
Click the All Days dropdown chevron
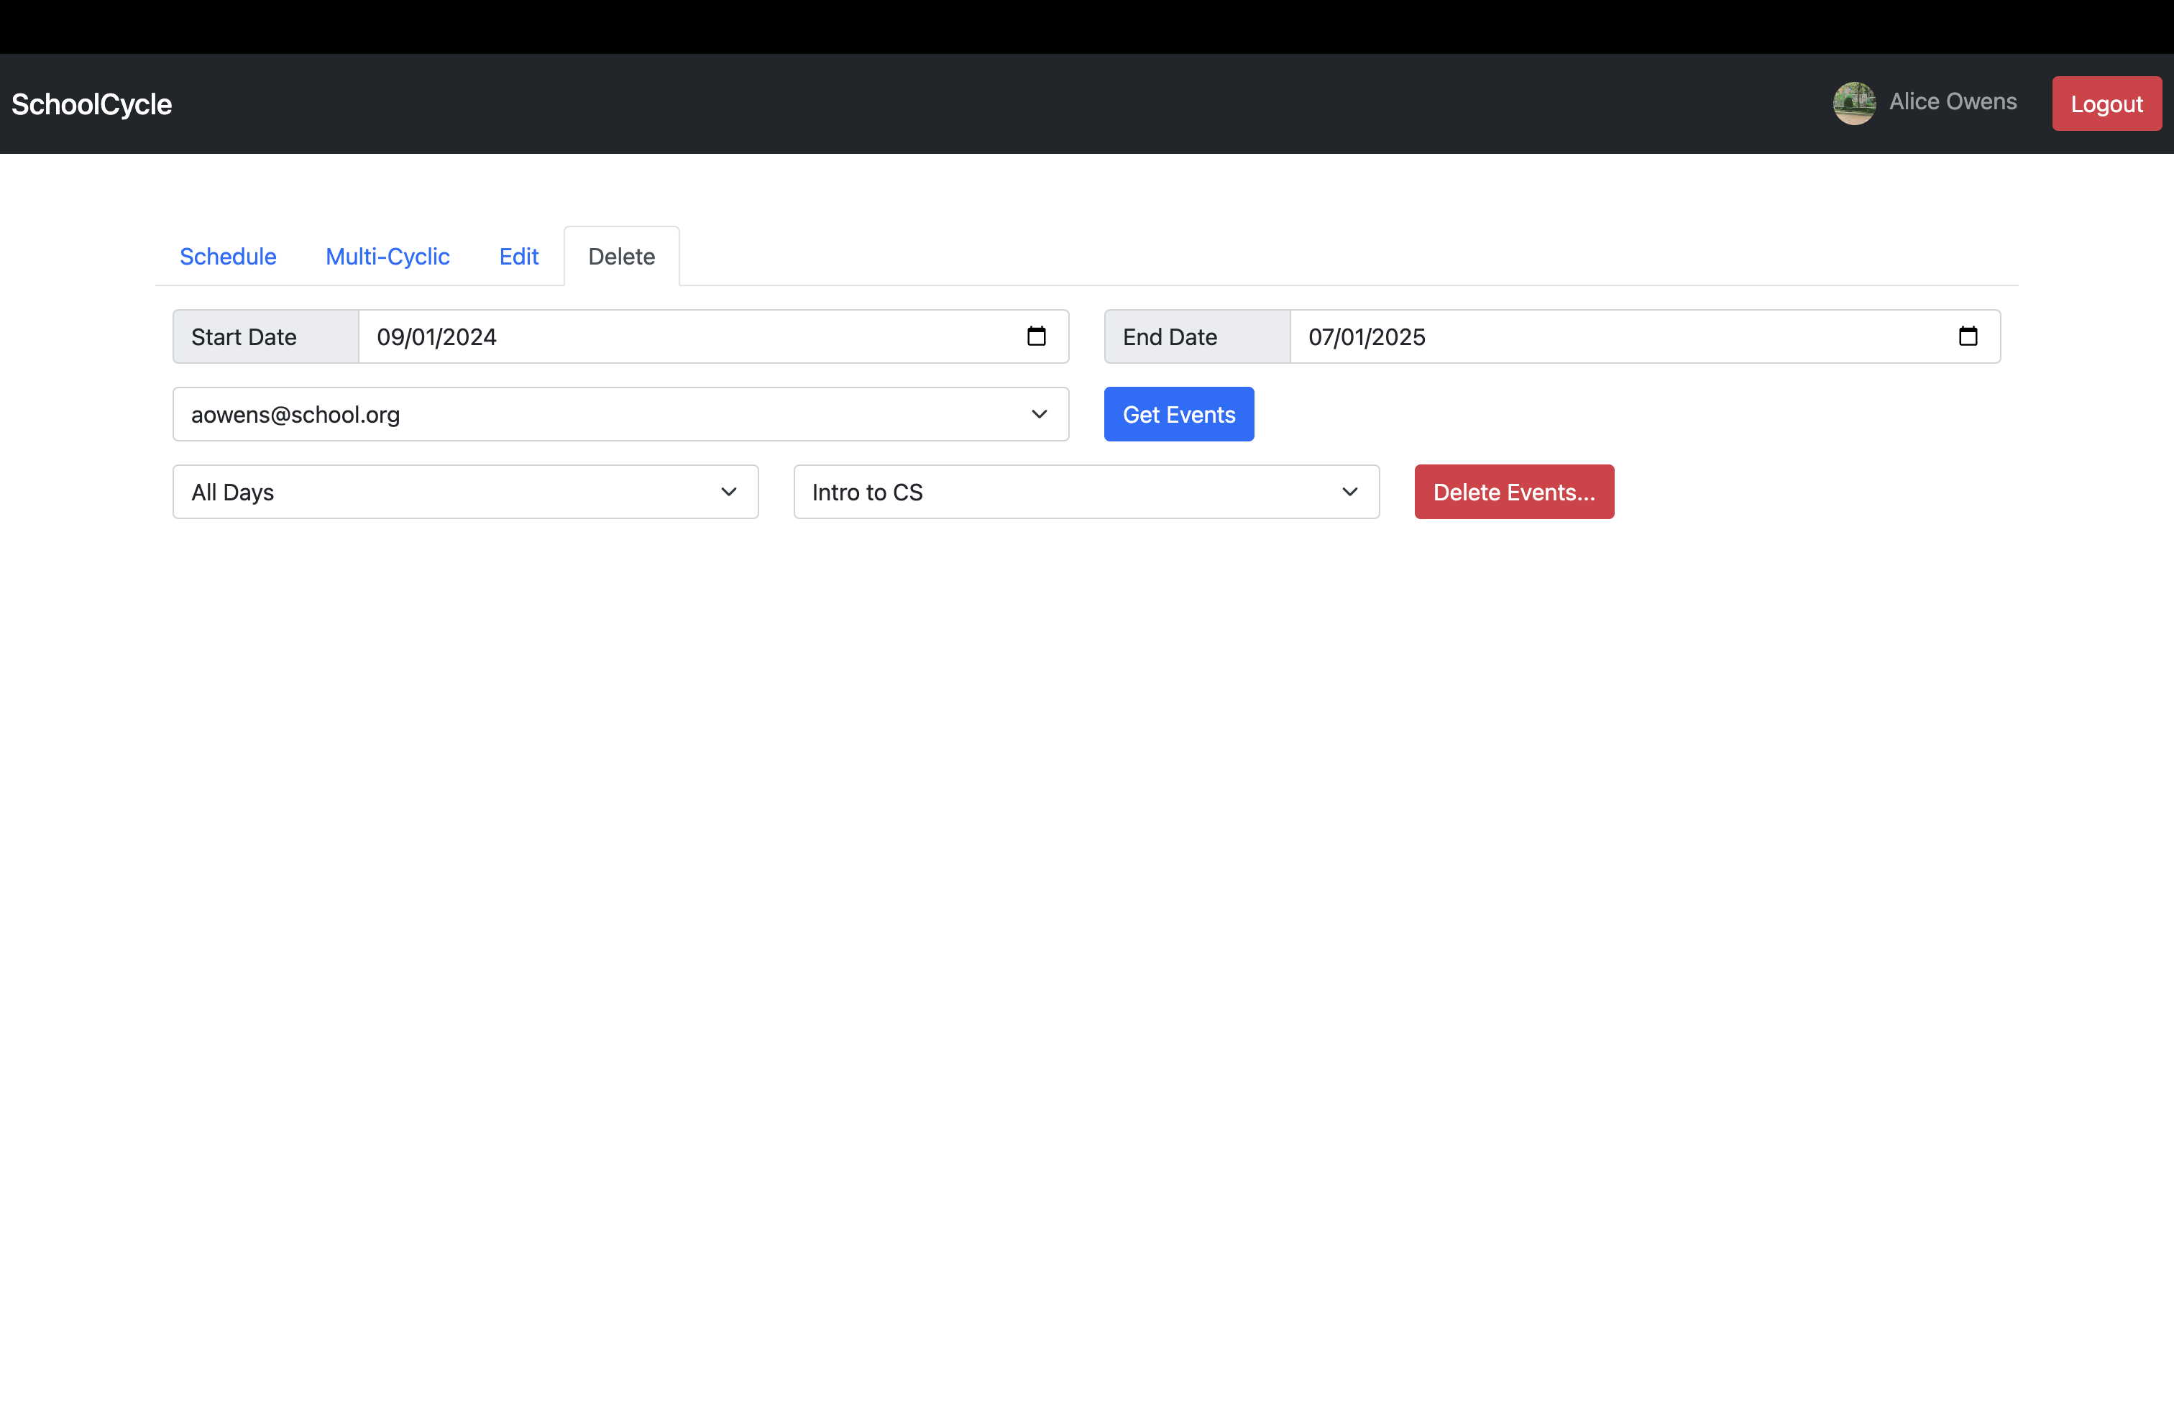coord(728,491)
